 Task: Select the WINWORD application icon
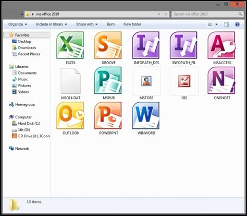(x=146, y=115)
